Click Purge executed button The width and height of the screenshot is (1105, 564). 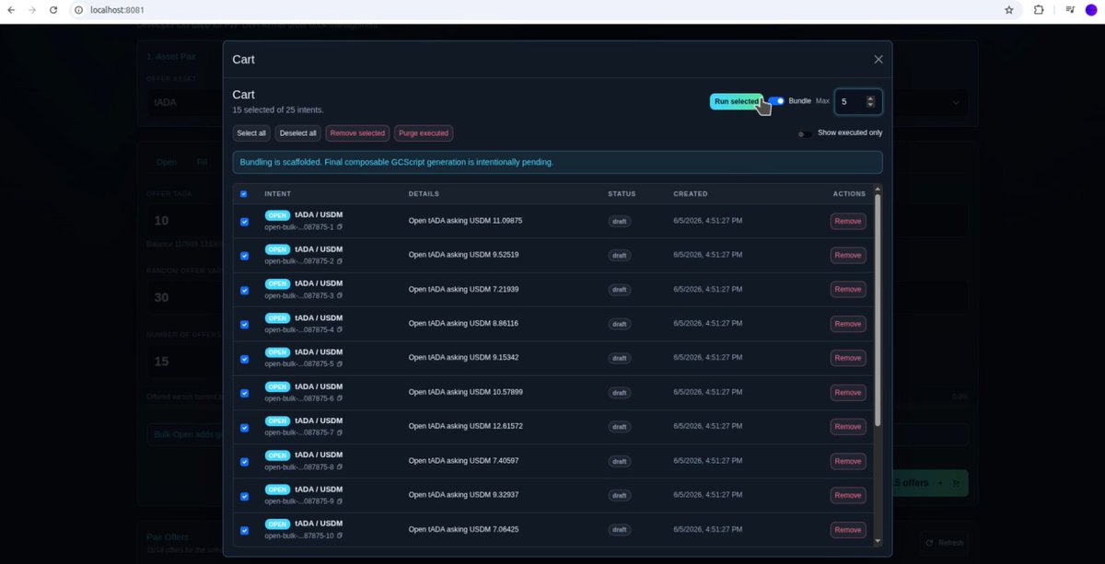pos(424,133)
